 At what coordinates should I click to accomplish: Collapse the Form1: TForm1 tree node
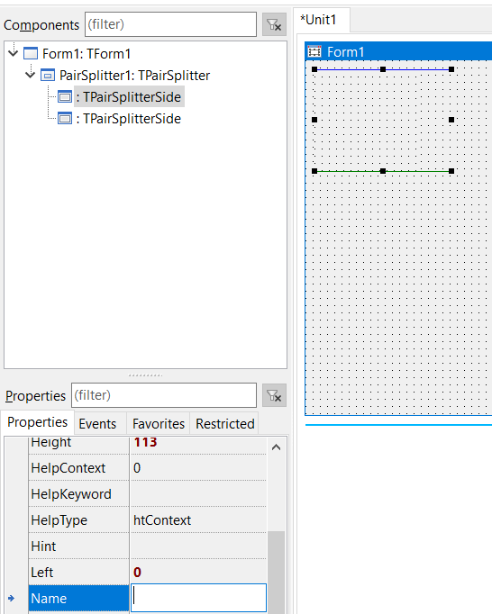point(14,52)
